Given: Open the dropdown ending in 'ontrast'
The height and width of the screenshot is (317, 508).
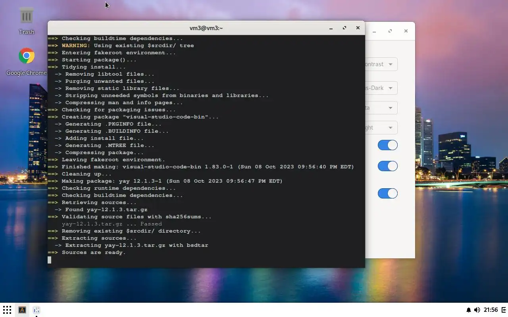Looking at the screenshot, I should (381, 64).
